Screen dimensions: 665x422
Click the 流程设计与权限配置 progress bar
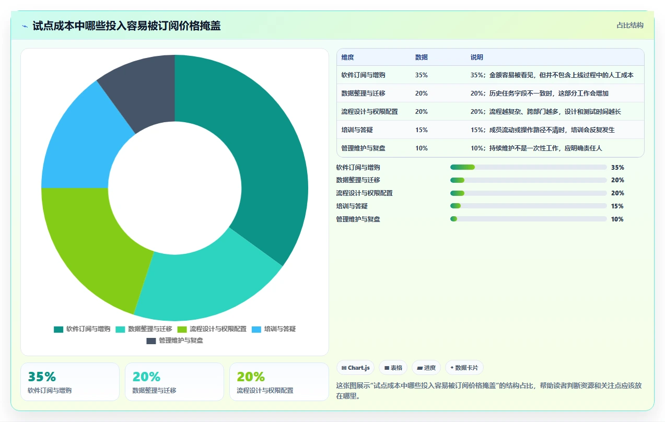528,193
